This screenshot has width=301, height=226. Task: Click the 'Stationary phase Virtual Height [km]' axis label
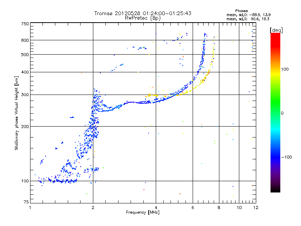click(17, 113)
